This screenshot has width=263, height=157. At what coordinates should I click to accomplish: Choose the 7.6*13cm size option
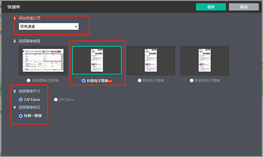point(21,100)
